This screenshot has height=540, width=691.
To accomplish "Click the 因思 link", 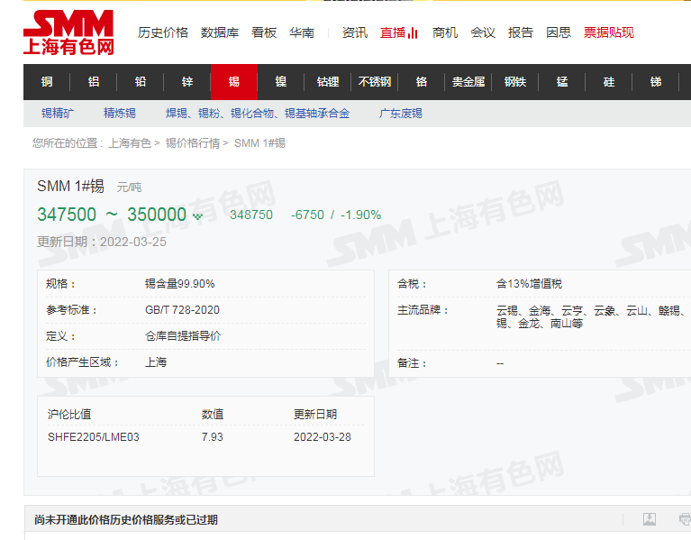I will tap(559, 32).
